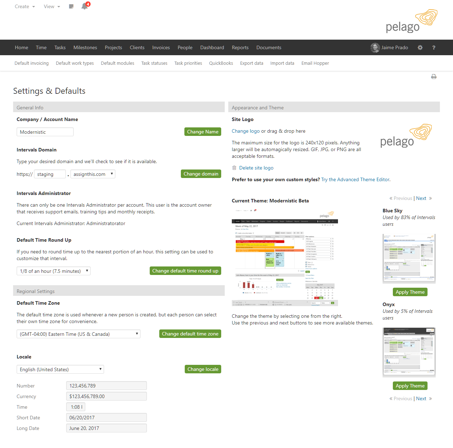Open settings using the gear icon

(420, 47)
